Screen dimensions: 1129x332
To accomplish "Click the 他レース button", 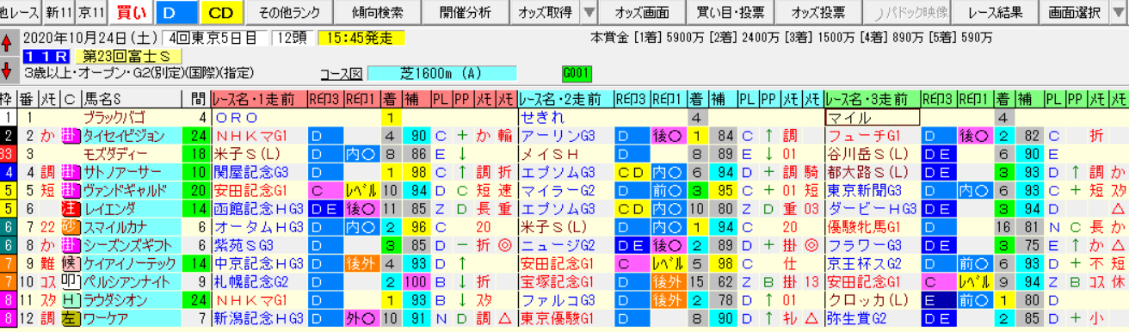I will (19, 12).
